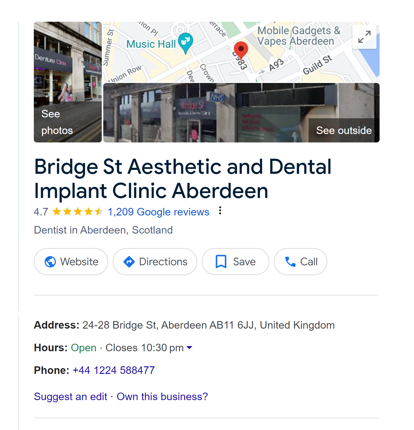Click the Music Hall map label
Screen dimensions: 414x430
click(x=151, y=44)
